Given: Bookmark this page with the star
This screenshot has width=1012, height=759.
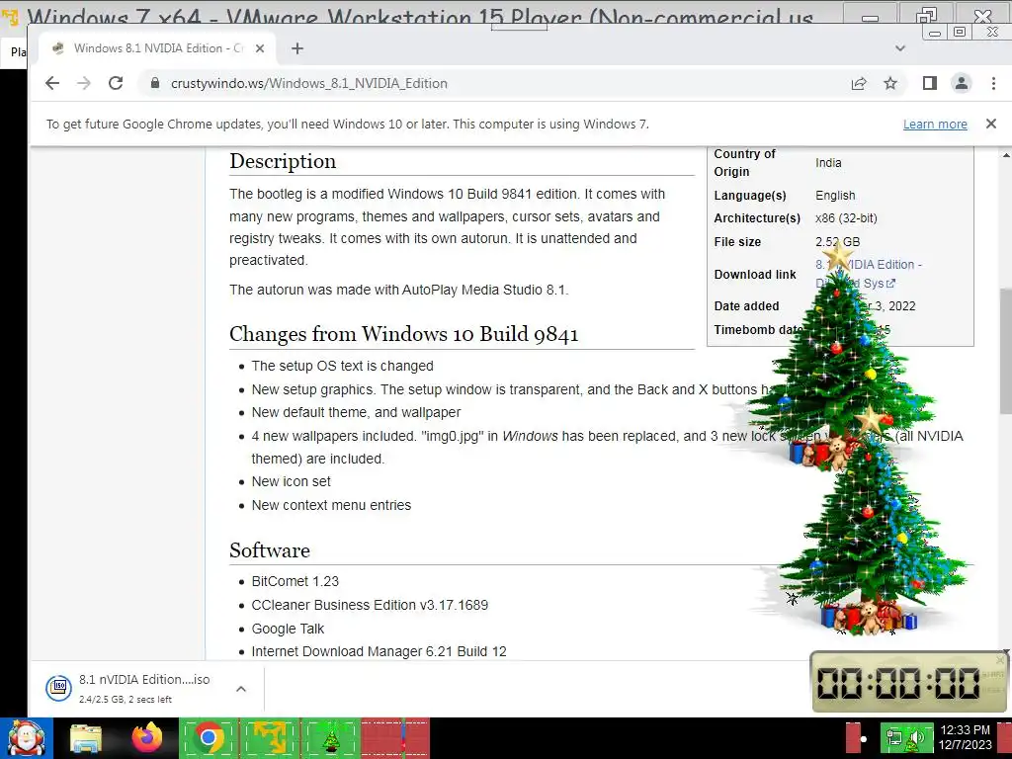Looking at the screenshot, I should point(890,83).
